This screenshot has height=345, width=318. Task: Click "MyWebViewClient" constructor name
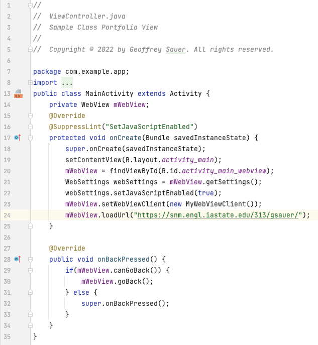(x=216, y=204)
